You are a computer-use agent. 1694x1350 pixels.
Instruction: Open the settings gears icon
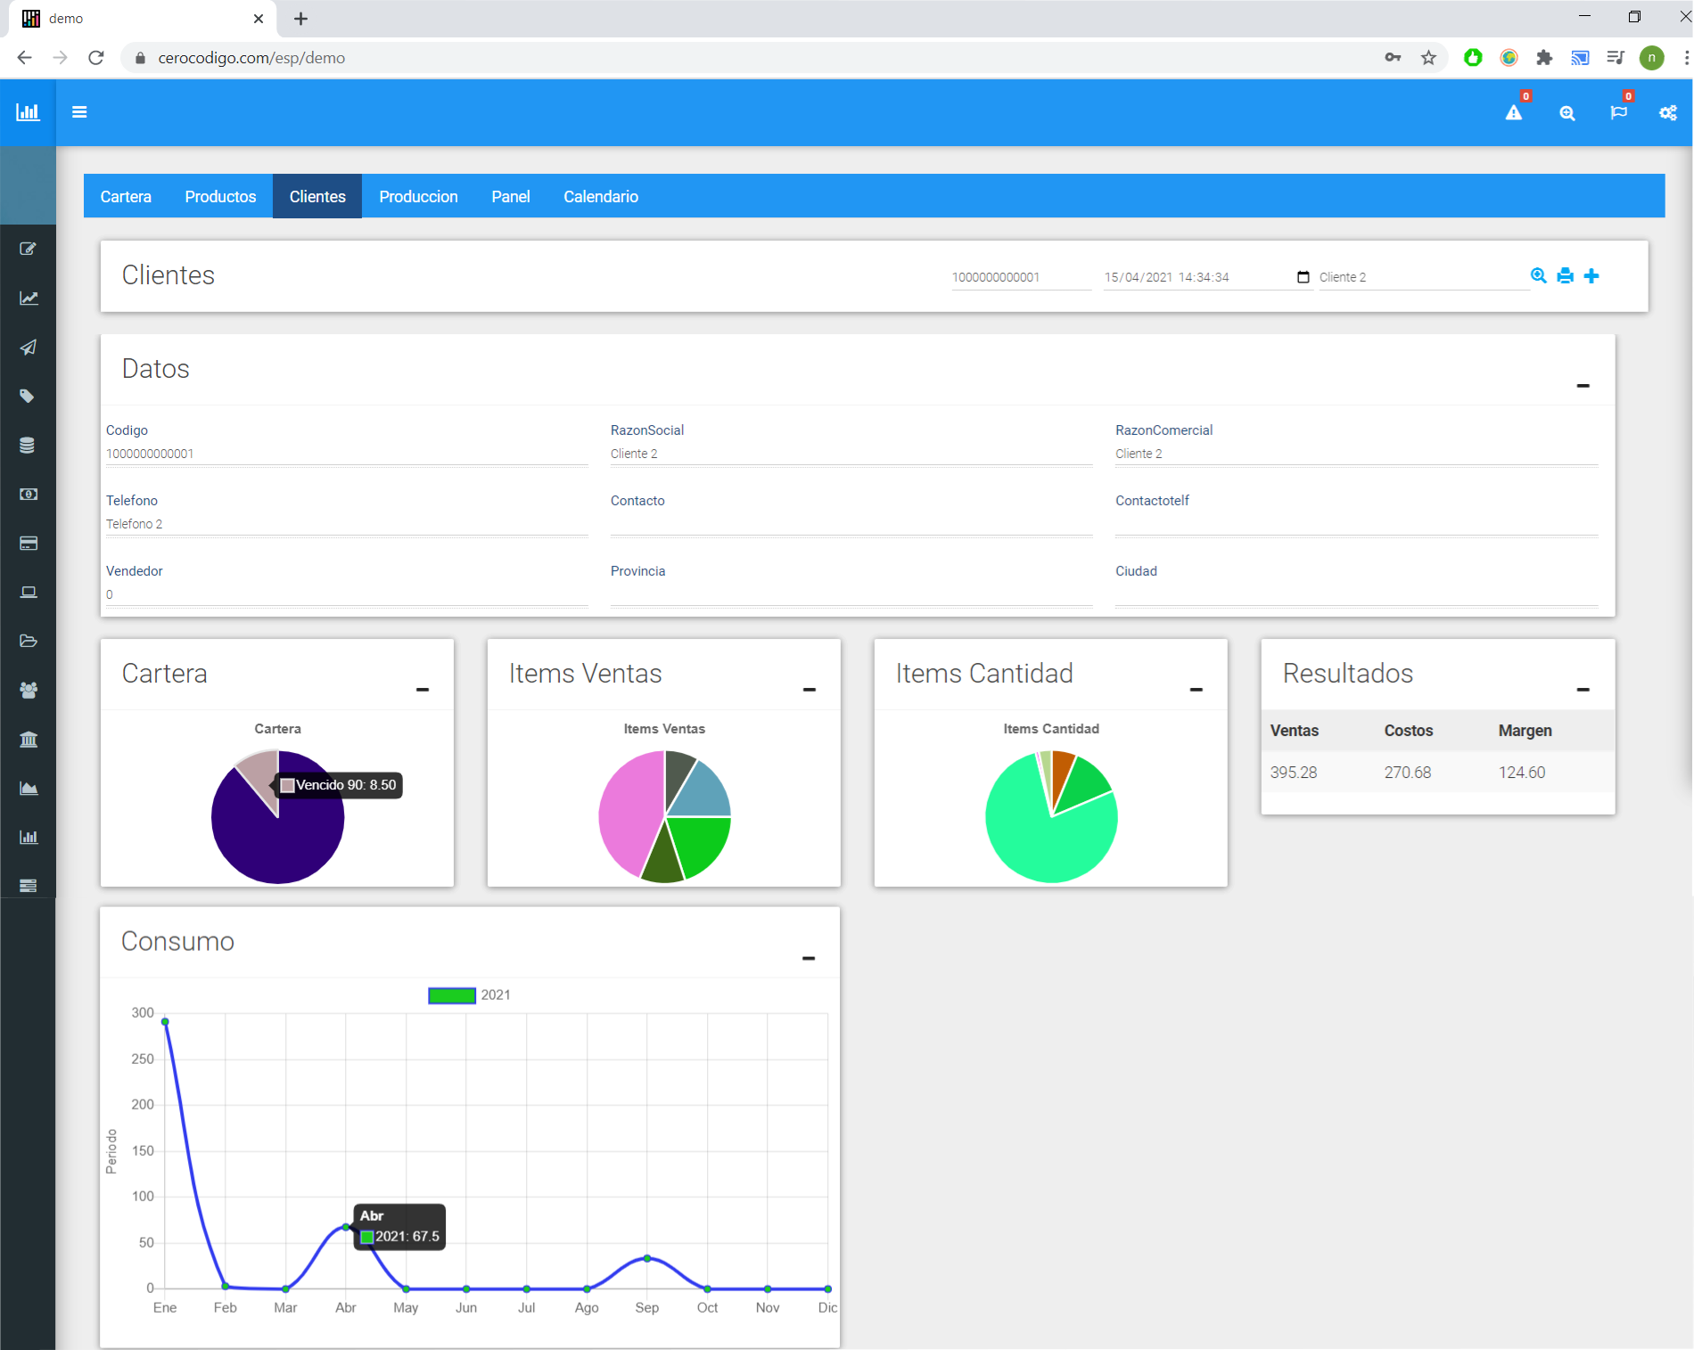[x=1667, y=113]
